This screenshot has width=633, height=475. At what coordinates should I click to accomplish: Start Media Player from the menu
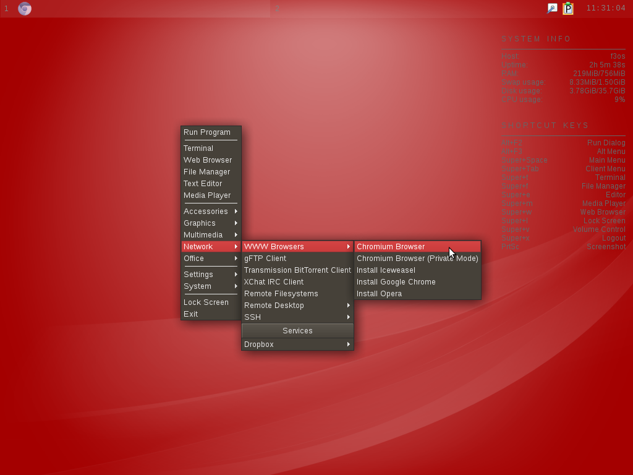click(211, 195)
